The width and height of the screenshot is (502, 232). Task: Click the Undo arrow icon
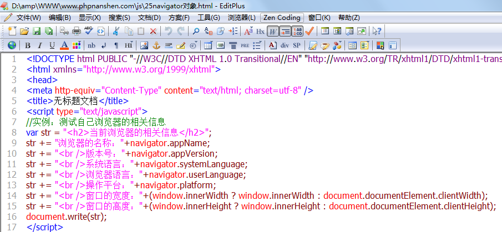tap(169, 31)
